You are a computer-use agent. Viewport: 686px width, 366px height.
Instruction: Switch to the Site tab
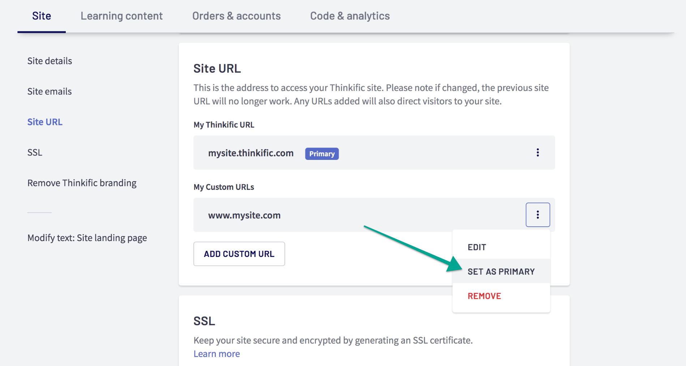(42, 16)
